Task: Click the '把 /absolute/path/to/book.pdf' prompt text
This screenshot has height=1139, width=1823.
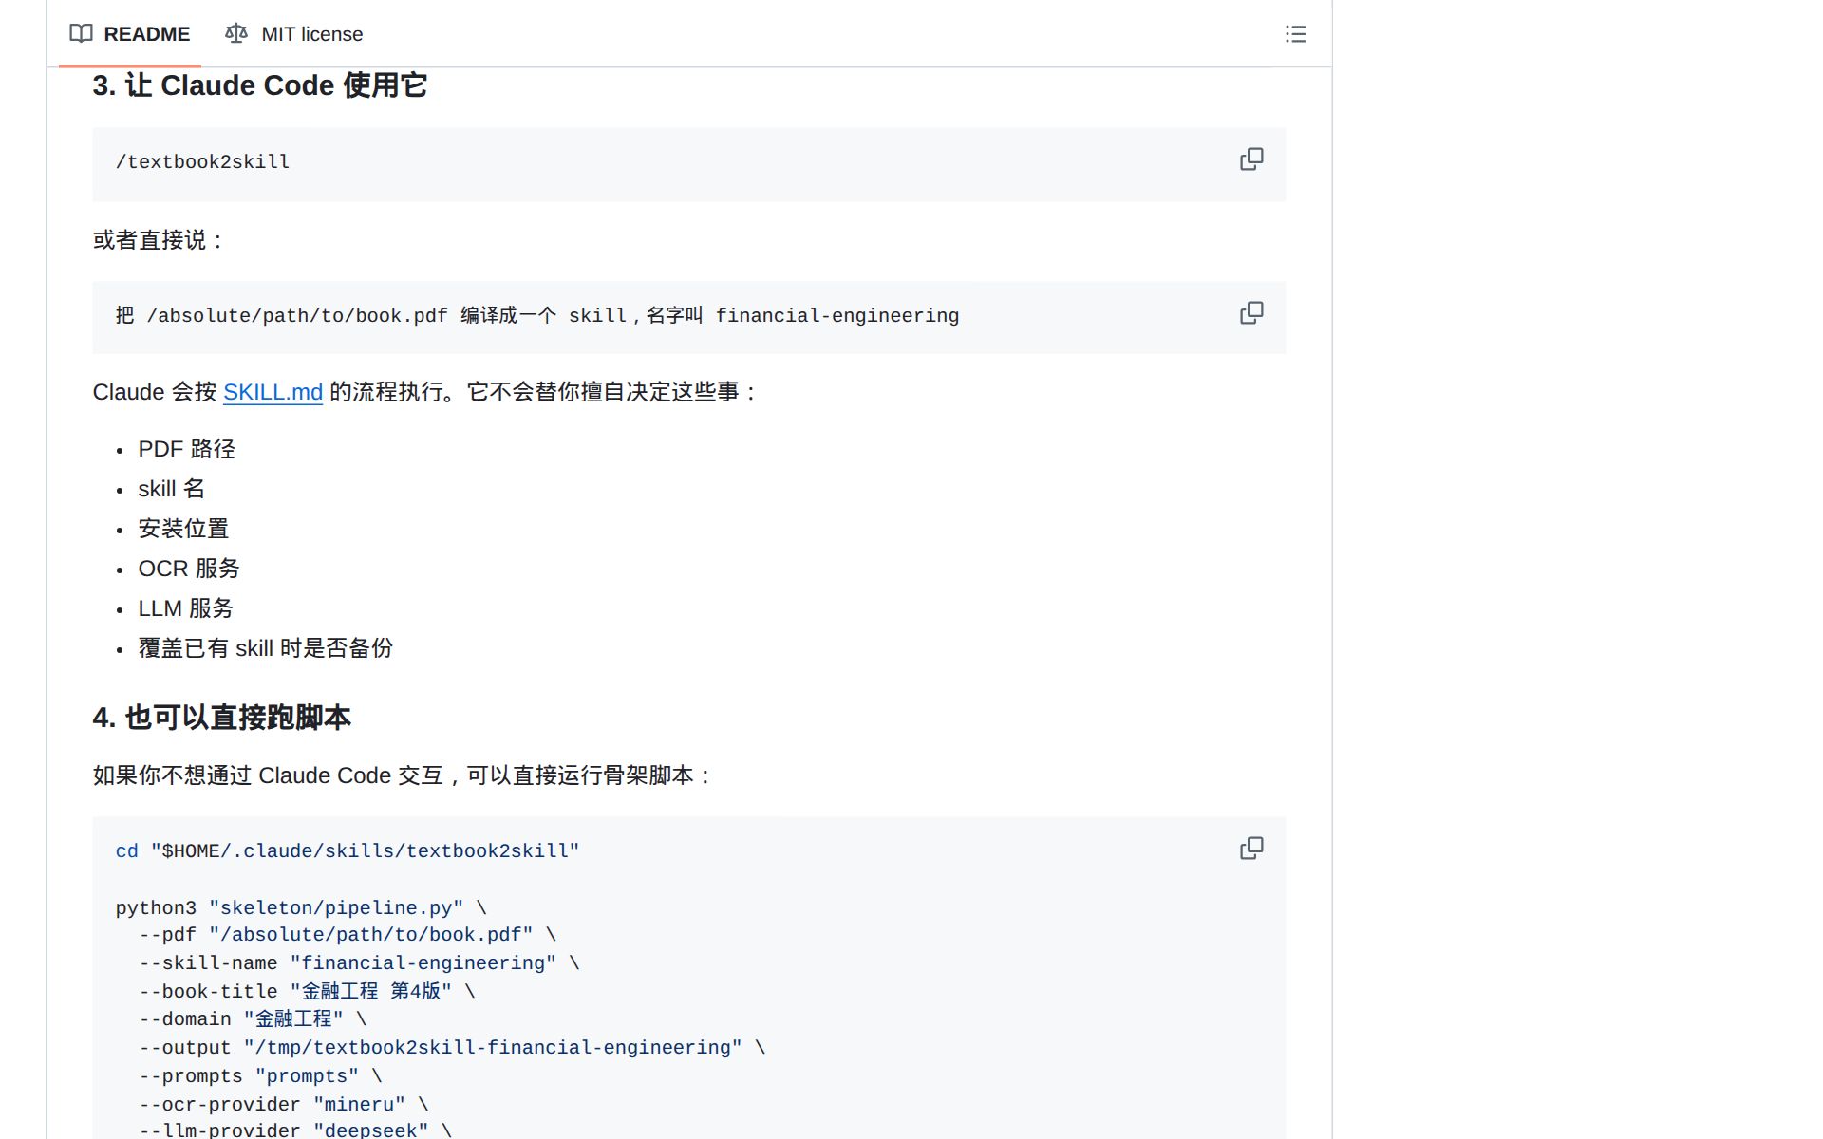Action: (537, 316)
